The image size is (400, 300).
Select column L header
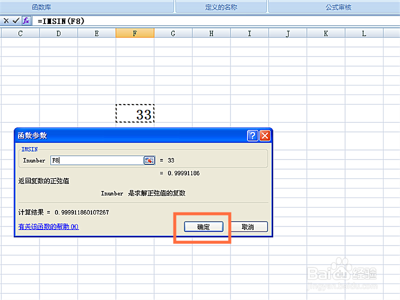pyautogui.click(x=364, y=33)
